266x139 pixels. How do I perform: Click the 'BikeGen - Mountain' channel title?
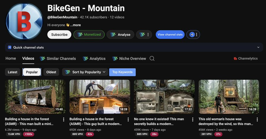(x=86, y=8)
